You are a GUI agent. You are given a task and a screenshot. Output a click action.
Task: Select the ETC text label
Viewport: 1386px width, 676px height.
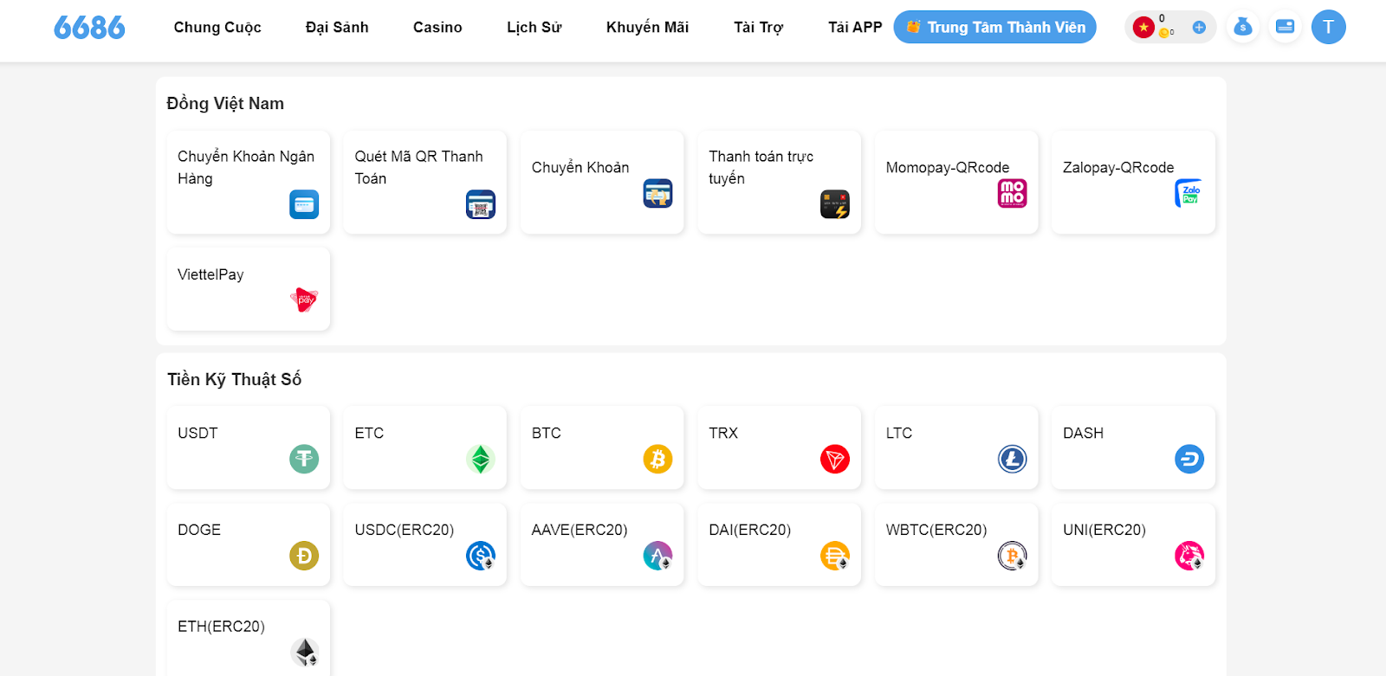(x=369, y=433)
